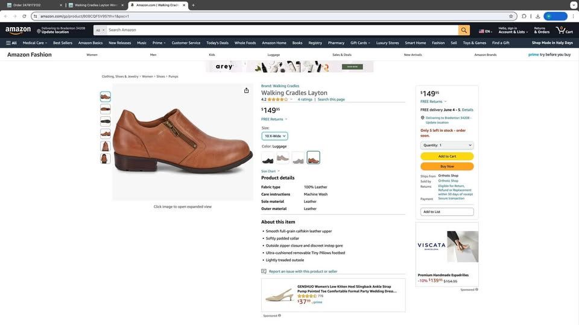
Task: Open the 4 ratings link
Action: tap(305, 99)
